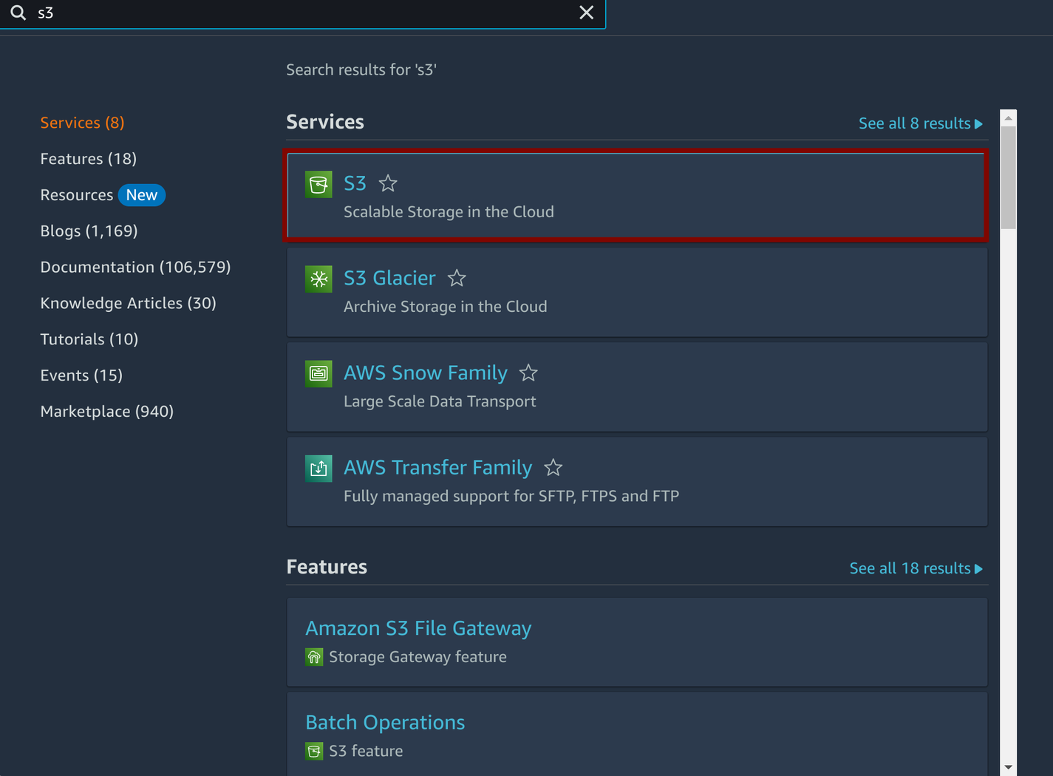
Task: Clear the search field via the X icon
Action: (586, 13)
